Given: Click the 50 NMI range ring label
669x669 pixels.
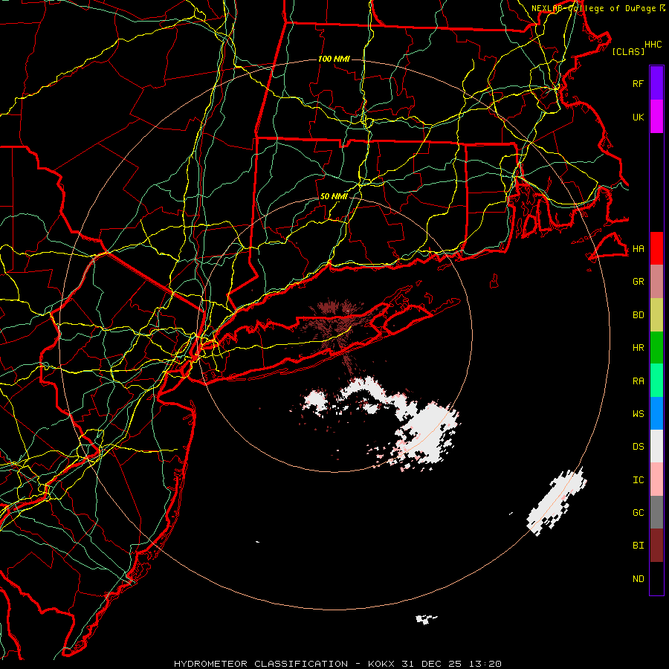Looking at the screenshot, I should 334,196.
